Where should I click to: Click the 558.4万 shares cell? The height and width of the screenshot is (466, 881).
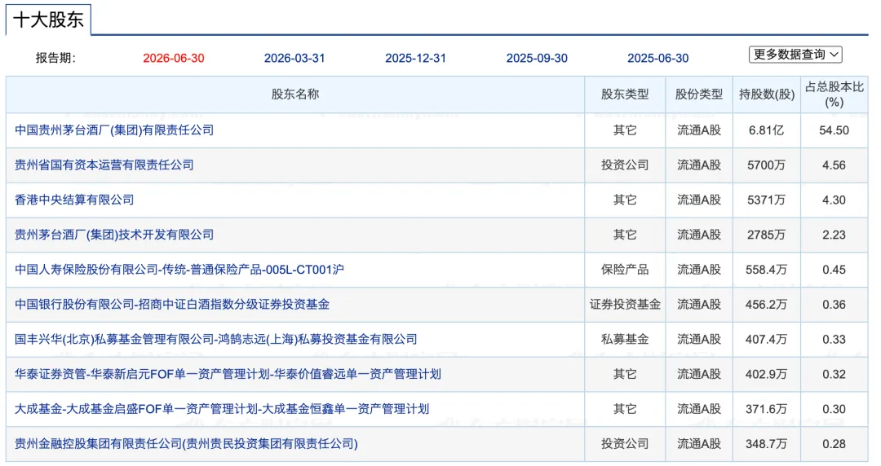(x=766, y=270)
